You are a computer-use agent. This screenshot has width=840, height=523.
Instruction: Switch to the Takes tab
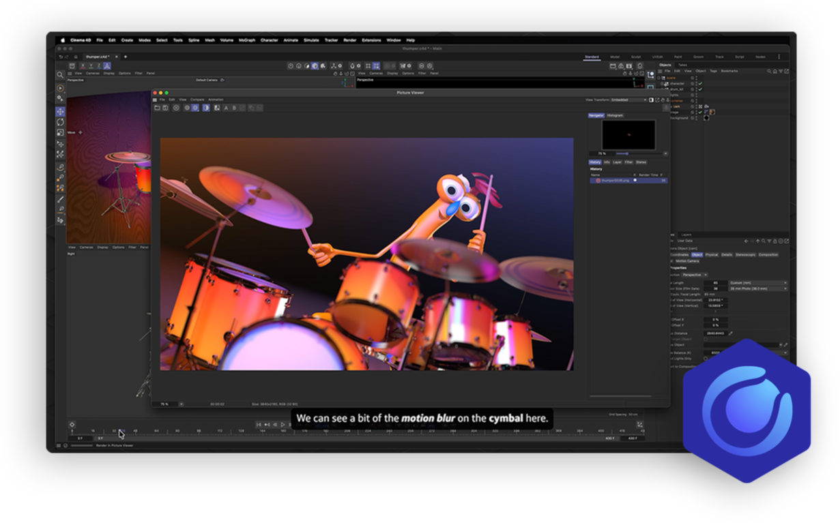pyautogui.click(x=682, y=65)
